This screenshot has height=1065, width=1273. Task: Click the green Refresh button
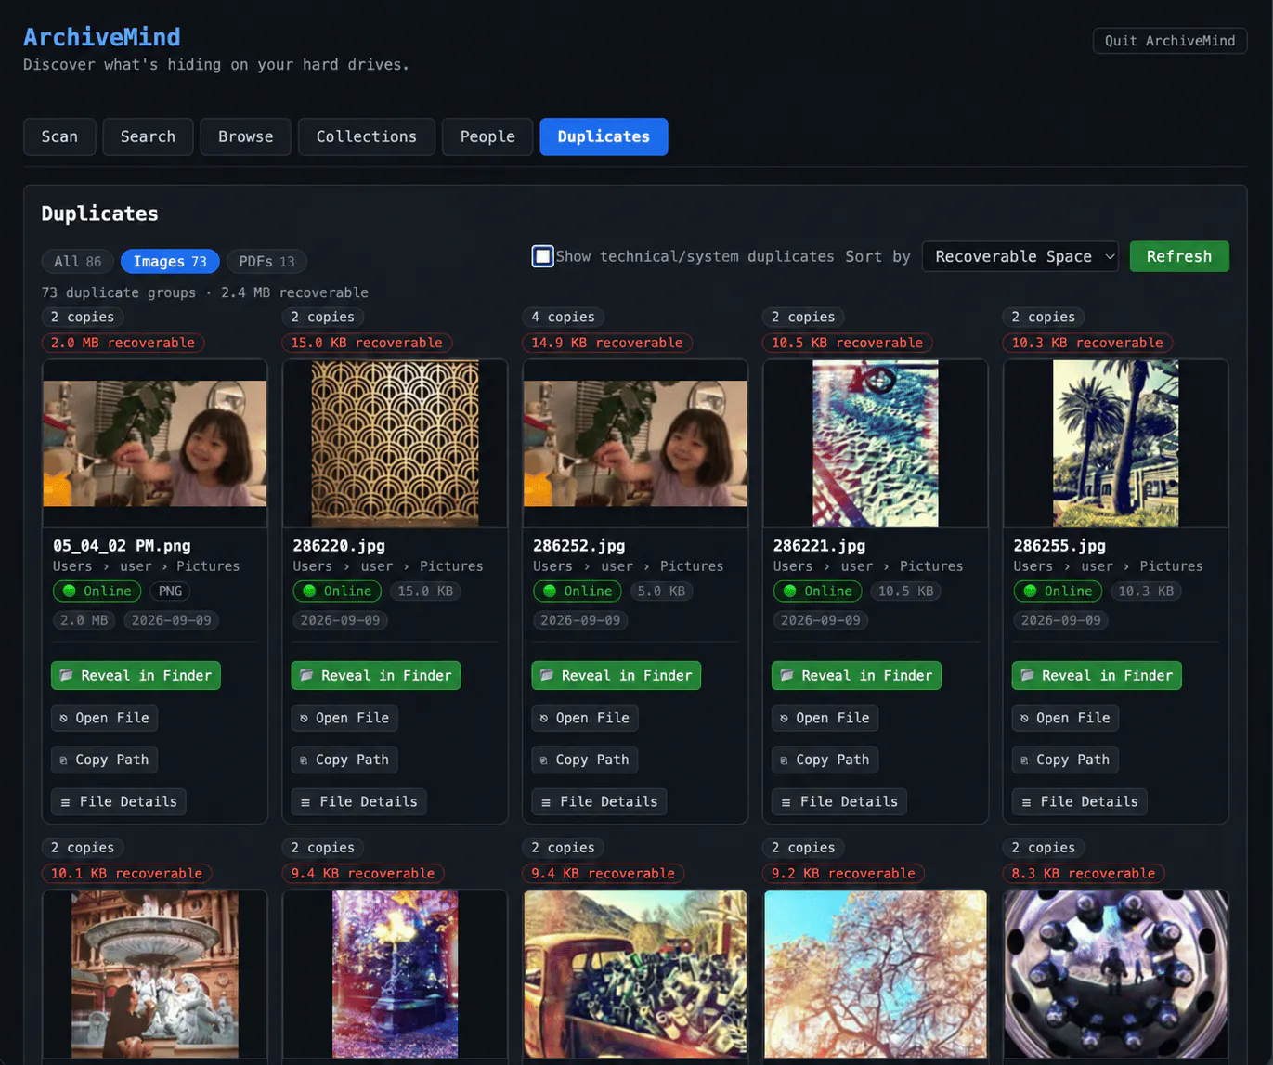(x=1178, y=256)
